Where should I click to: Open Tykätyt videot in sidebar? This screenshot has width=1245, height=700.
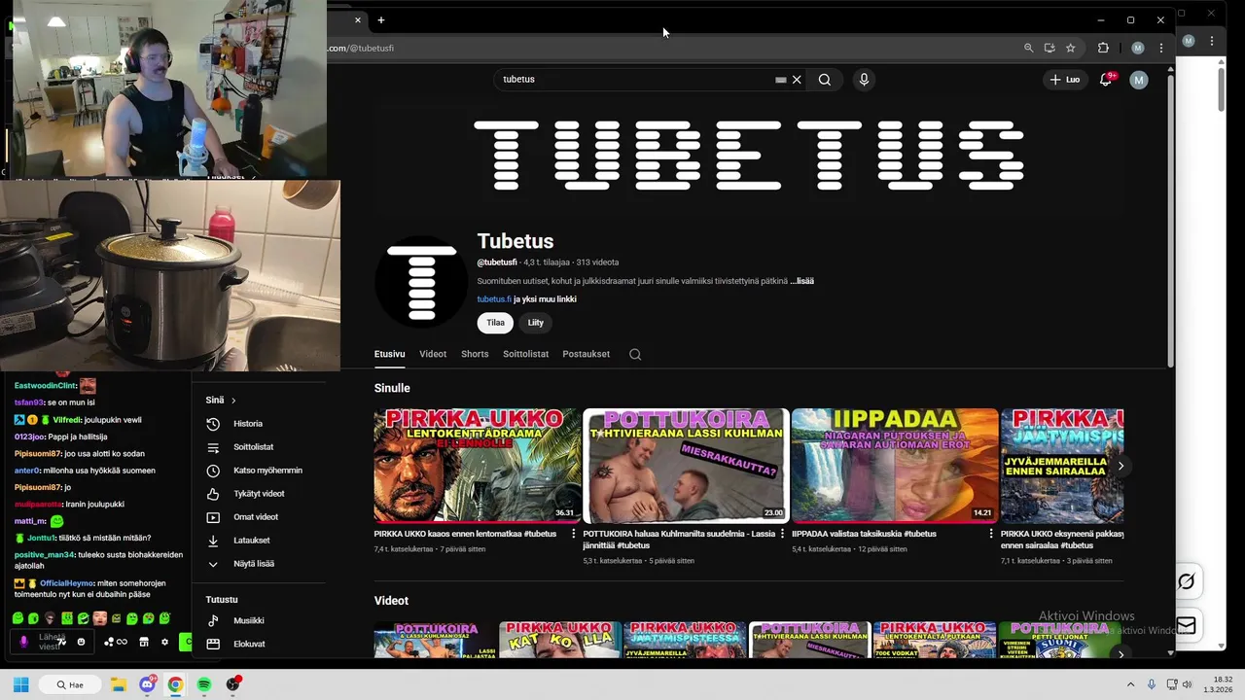[259, 494]
